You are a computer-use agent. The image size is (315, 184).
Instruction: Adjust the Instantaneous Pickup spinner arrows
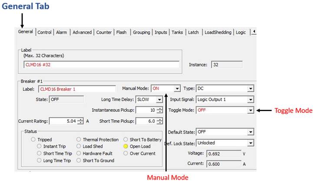point(159,110)
